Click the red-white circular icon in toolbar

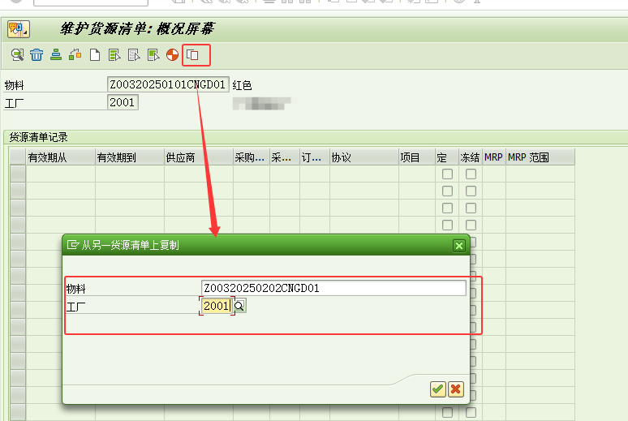click(x=172, y=55)
